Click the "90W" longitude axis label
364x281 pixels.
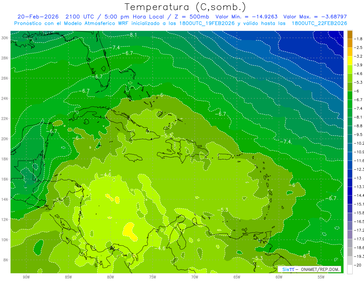tap(26, 277)
